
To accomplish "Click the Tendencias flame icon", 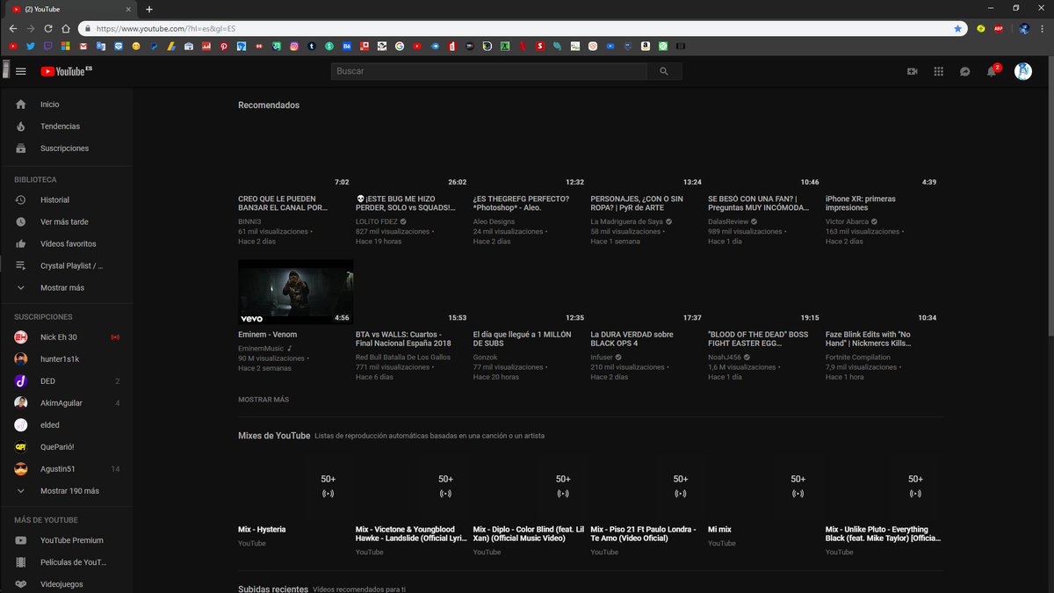I will click(x=21, y=127).
